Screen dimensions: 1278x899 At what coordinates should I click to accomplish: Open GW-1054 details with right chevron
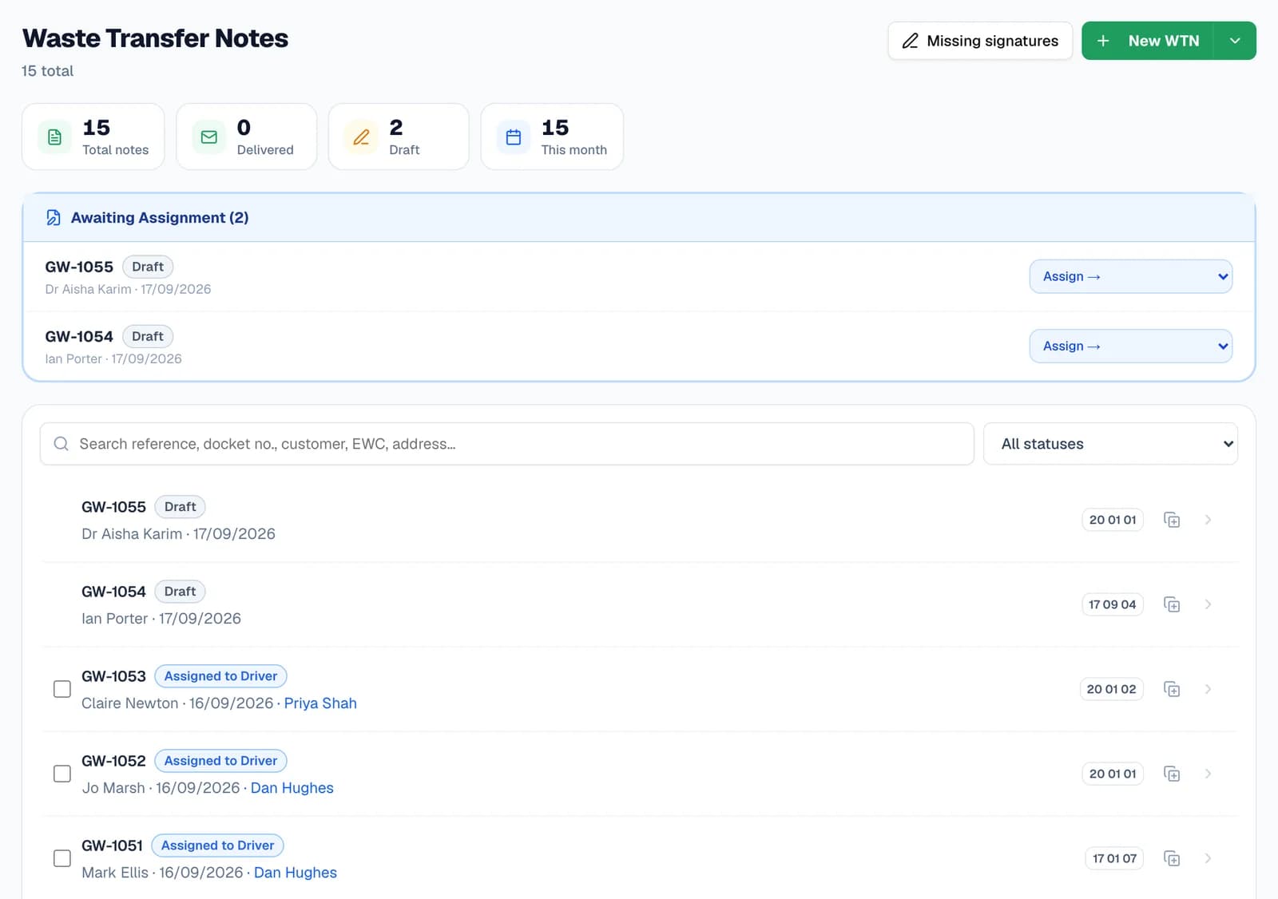click(1208, 604)
